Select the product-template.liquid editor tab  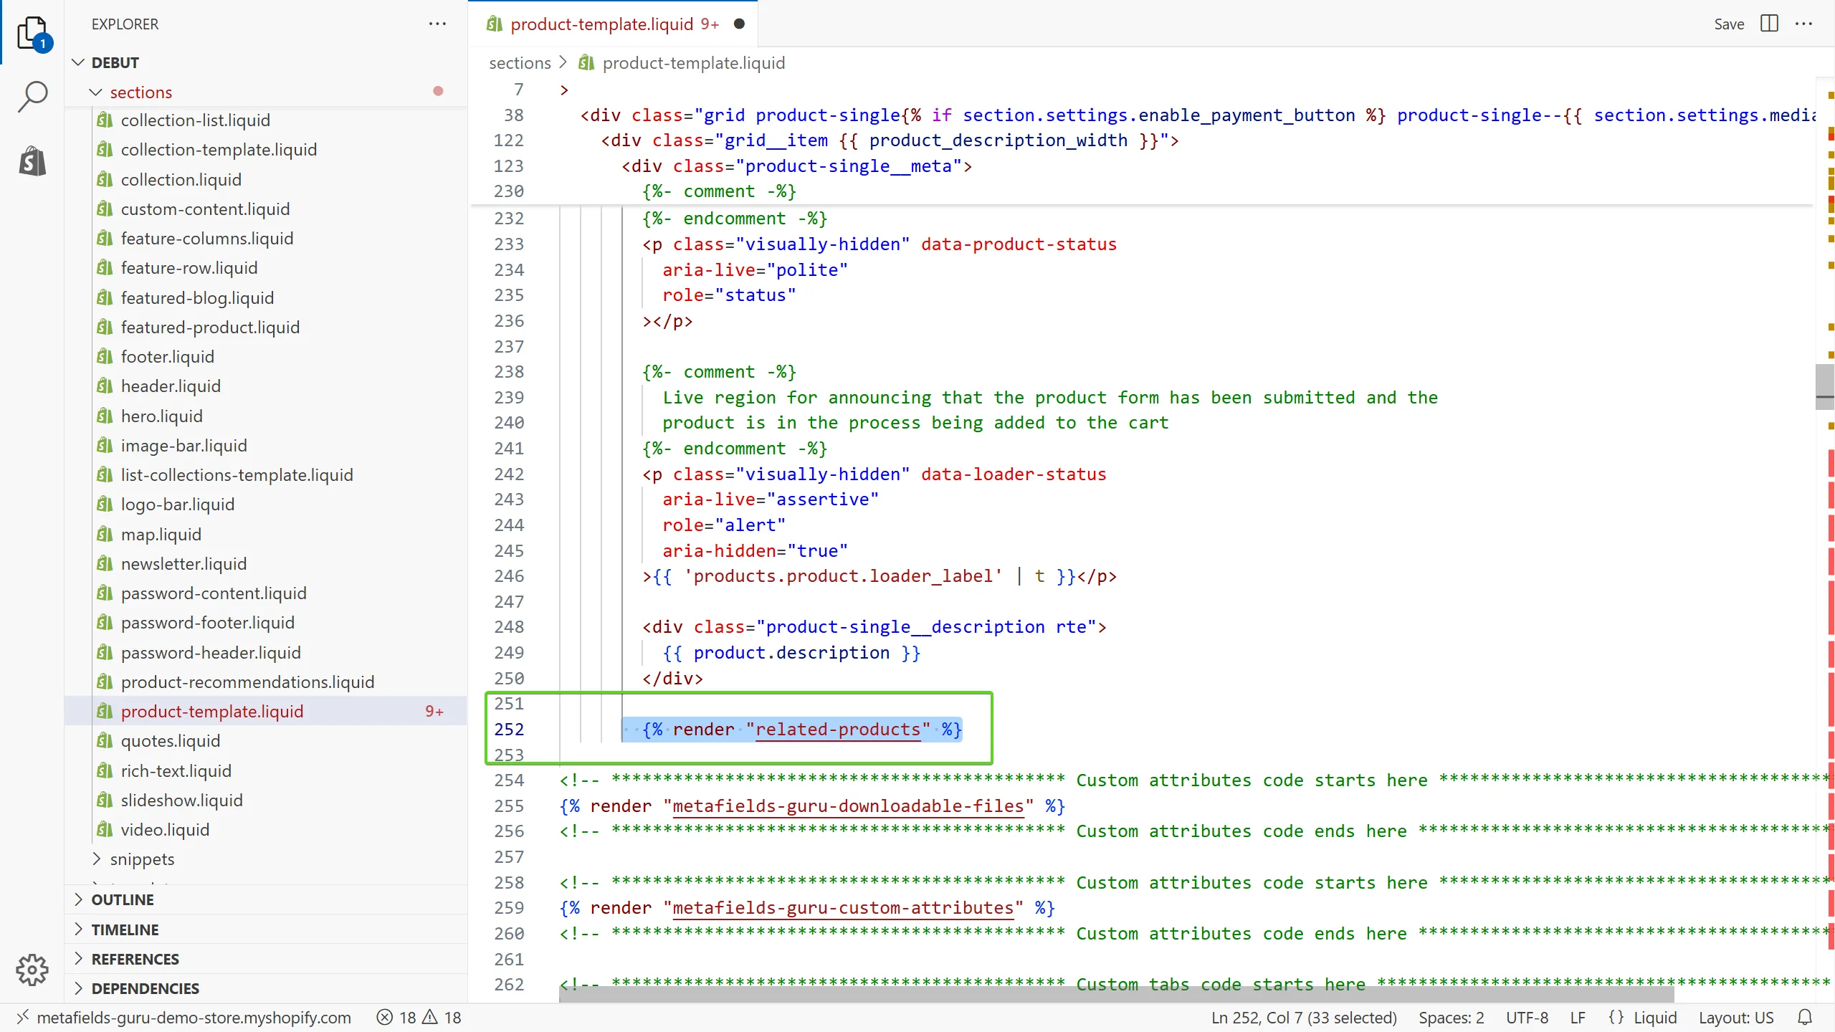click(614, 24)
